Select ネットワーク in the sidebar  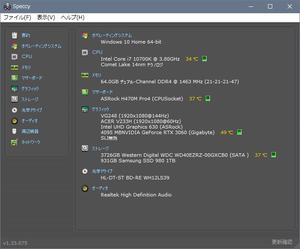31,142
